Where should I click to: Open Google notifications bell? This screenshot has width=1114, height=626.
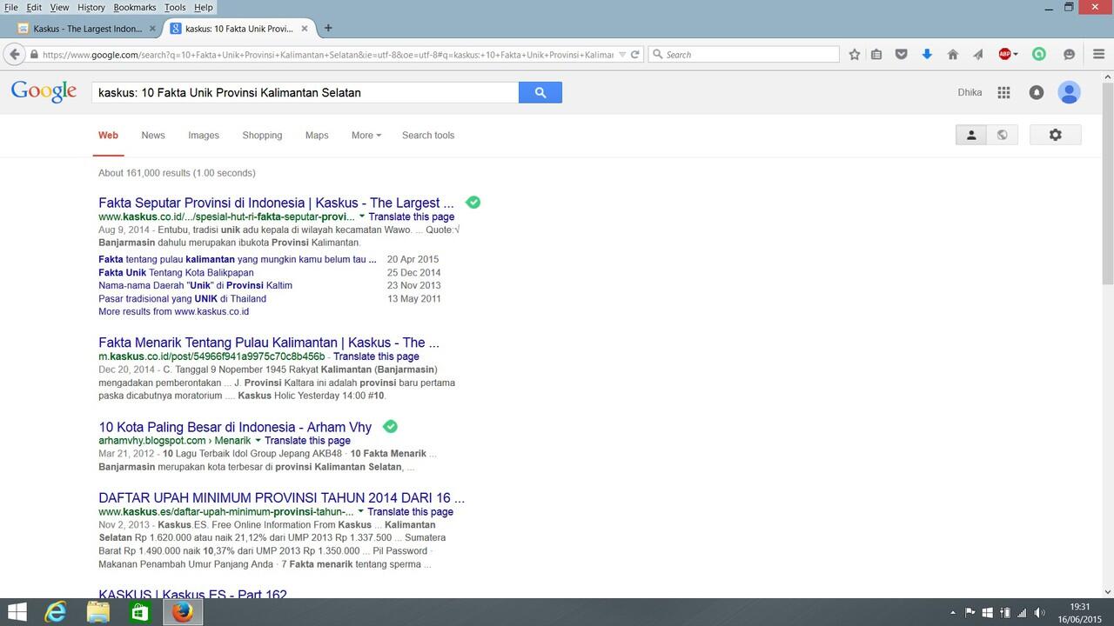click(x=1036, y=92)
